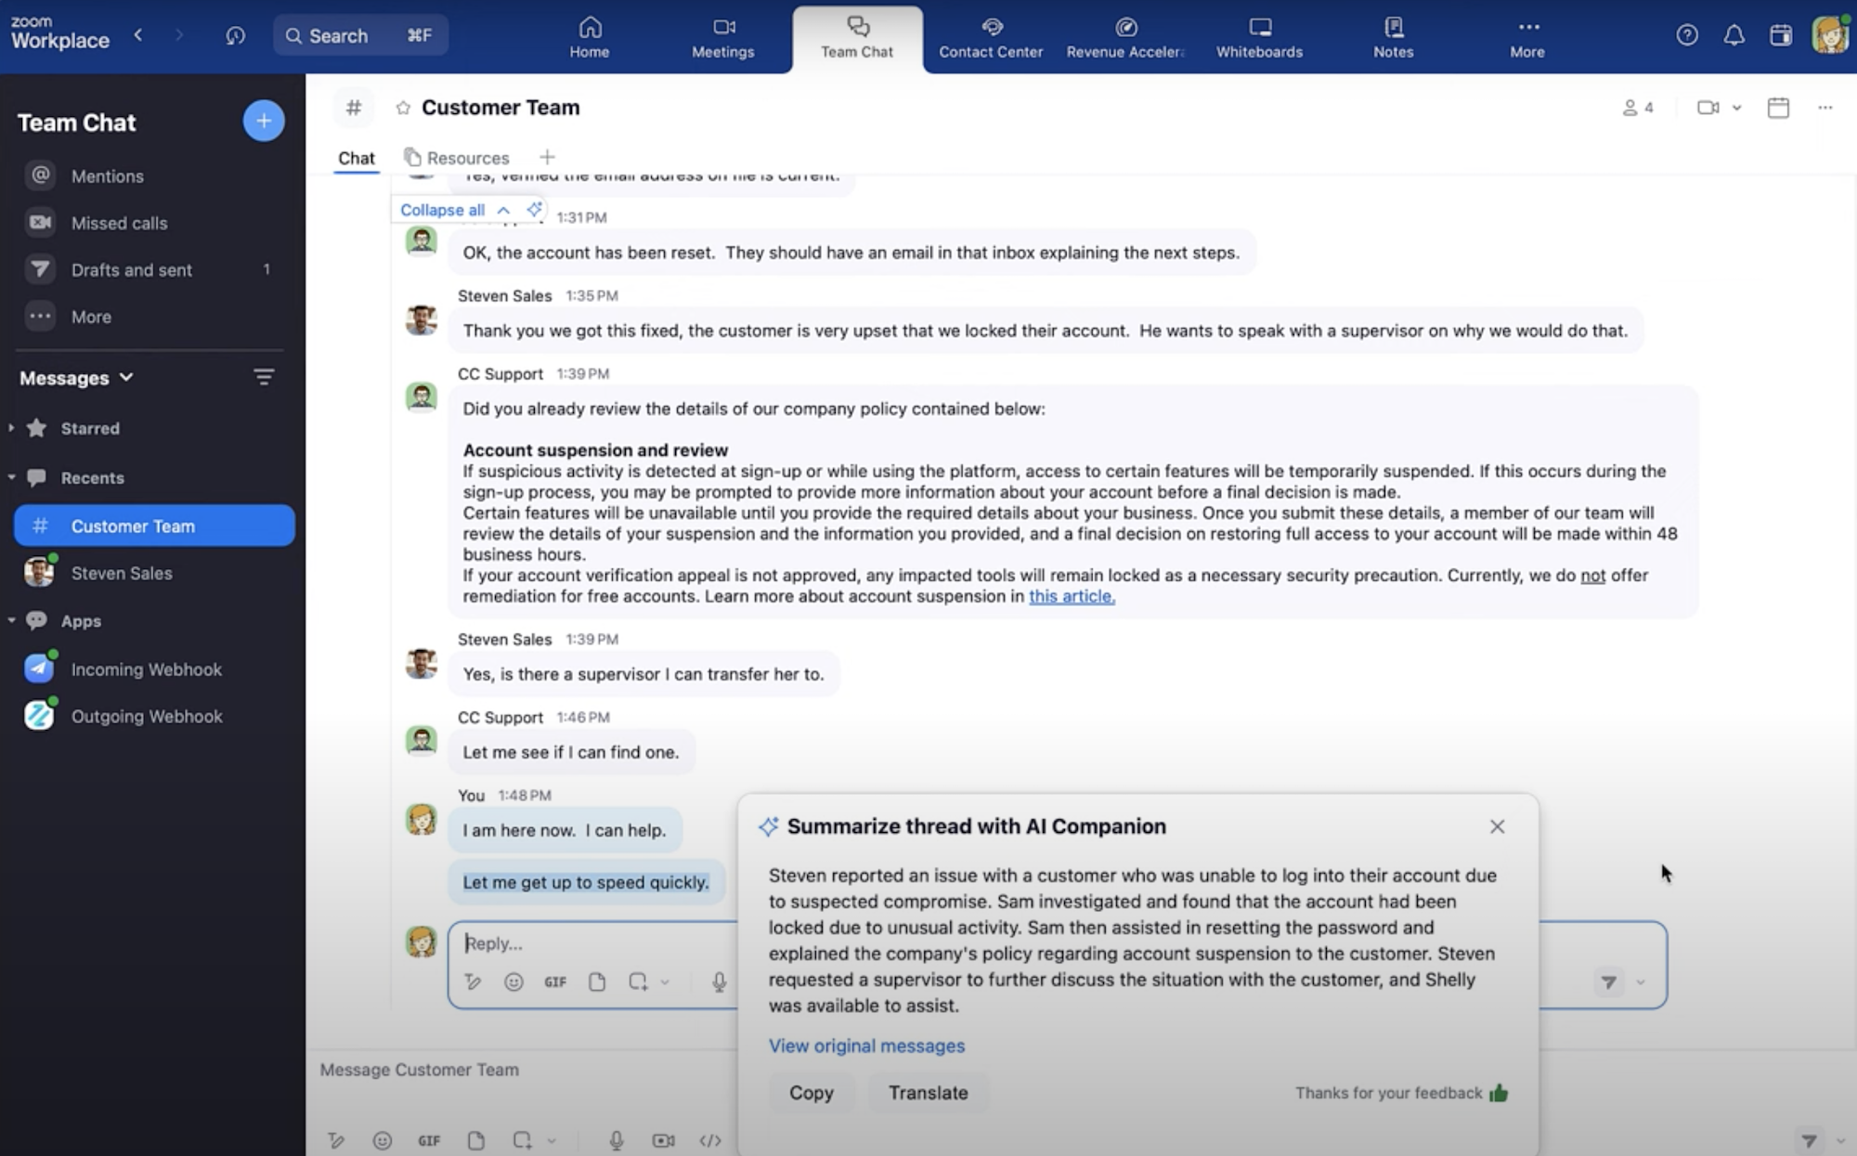Toggle the messages filter icon
The width and height of the screenshot is (1857, 1156).
pyautogui.click(x=264, y=377)
